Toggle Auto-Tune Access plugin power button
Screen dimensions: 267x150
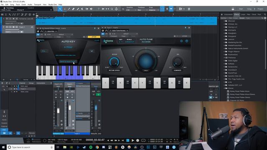[x=103, y=34]
